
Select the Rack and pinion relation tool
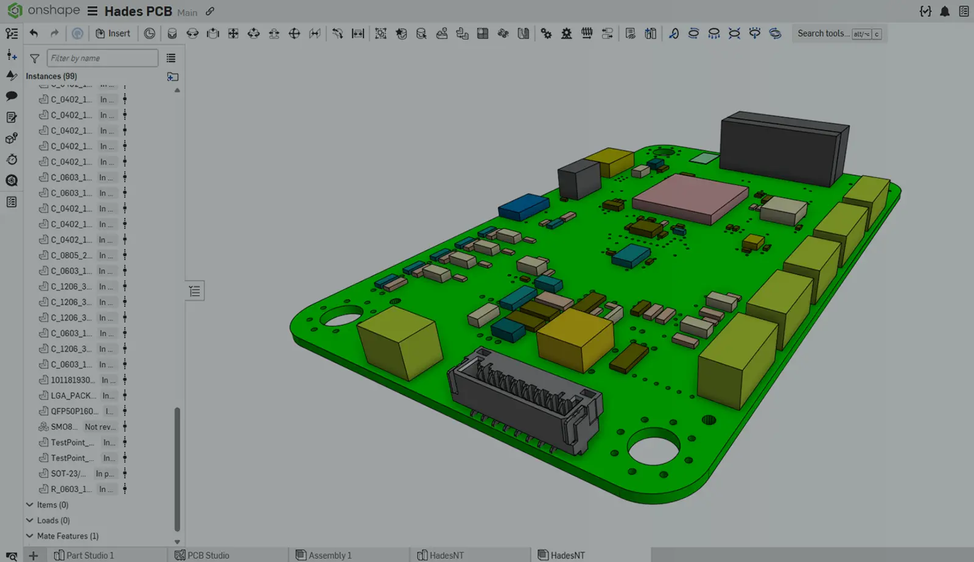click(566, 33)
